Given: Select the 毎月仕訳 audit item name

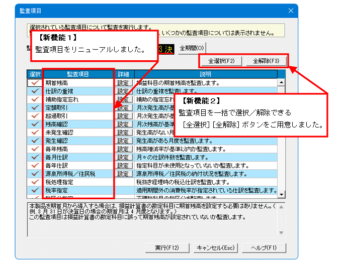Looking at the screenshot, I should click(x=57, y=157).
